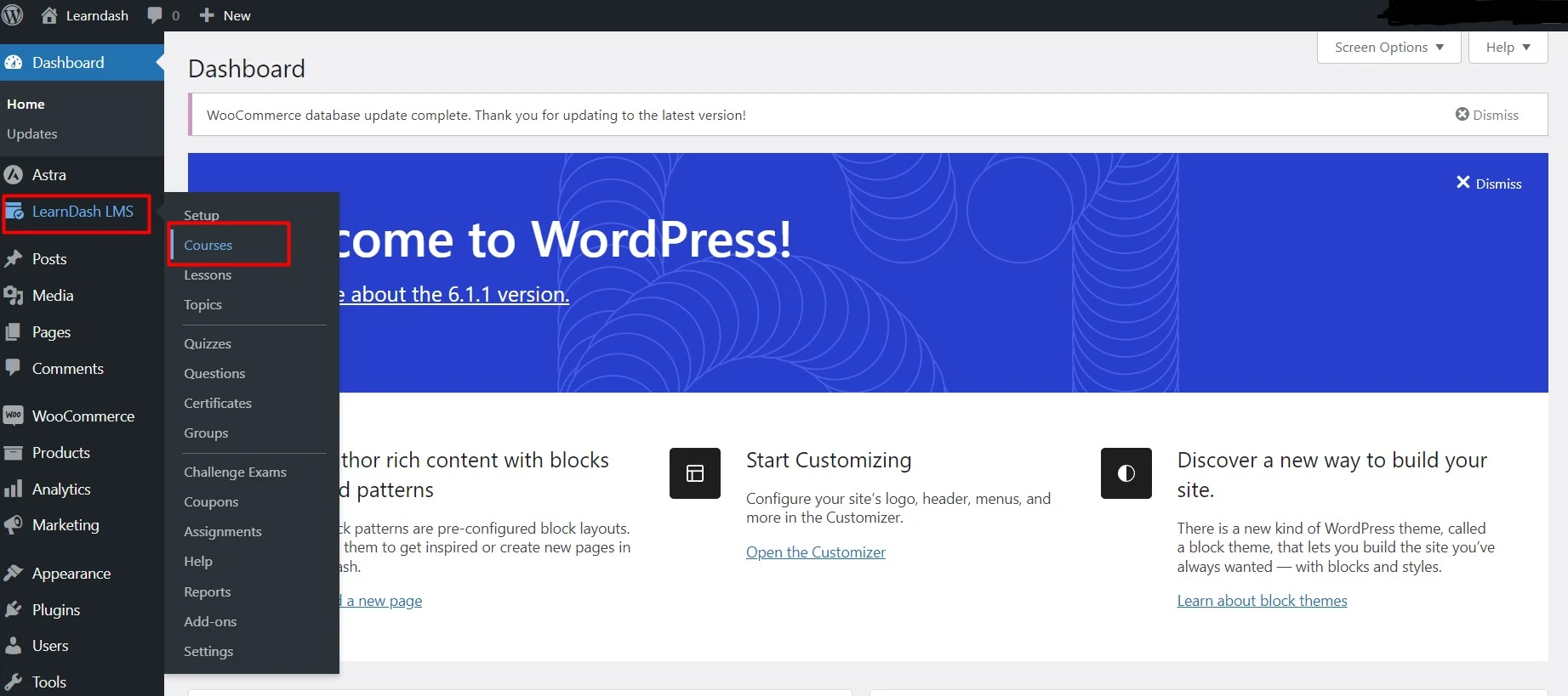
Task: Click the X icon on the welcome panel
Action: point(1463,183)
